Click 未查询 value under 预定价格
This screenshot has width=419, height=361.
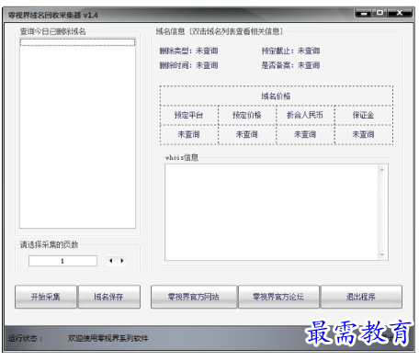247,134
